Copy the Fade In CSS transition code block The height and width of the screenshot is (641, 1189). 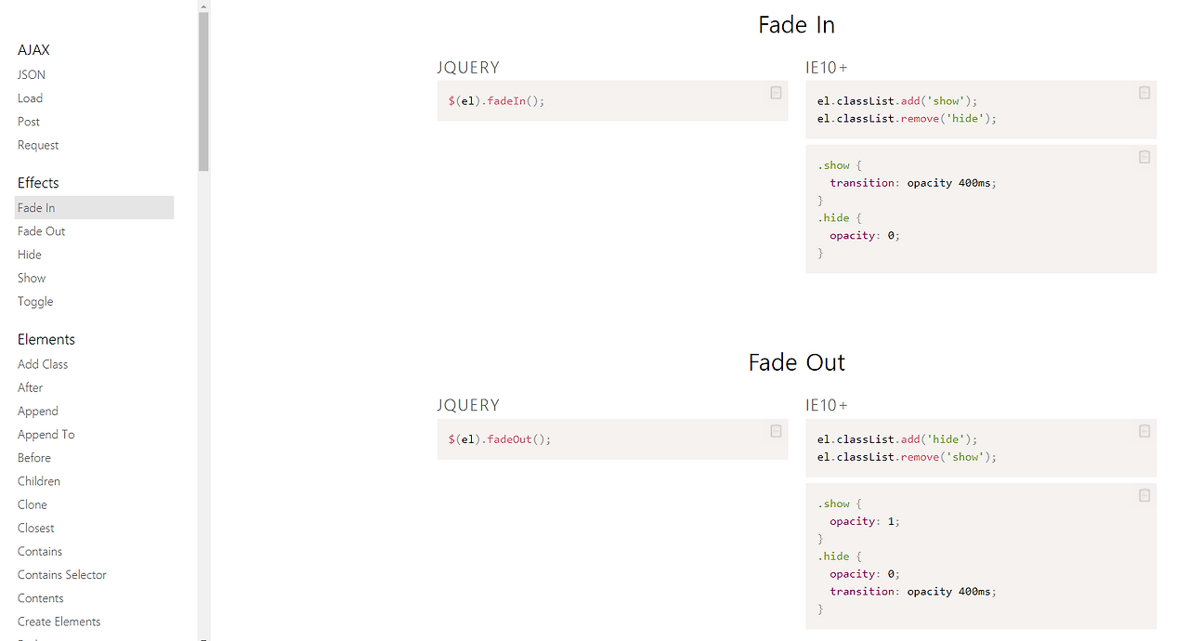(1143, 157)
